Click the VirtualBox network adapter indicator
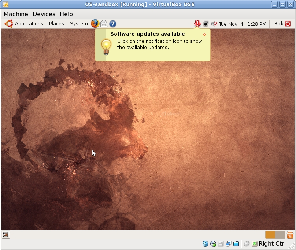The height and width of the screenshot is (250, 296). [x=229, y=244]
